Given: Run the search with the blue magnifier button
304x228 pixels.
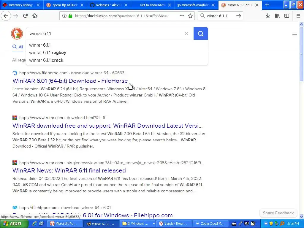Looking at the screenshot, I should tap(201, 34).
